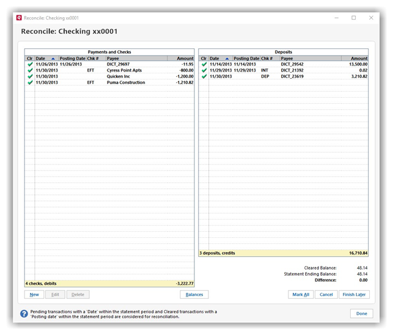393x335 pixels.
Task: Sort payments by Amount column header
Action: tap(185, 58)
